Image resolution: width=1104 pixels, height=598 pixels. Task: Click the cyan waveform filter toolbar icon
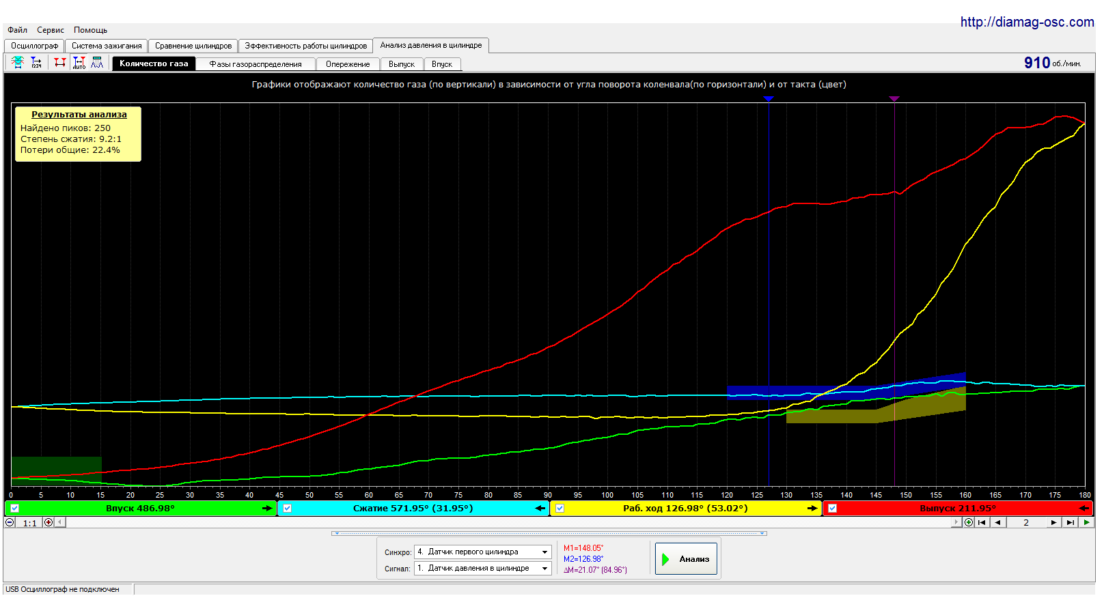[18, 63]
